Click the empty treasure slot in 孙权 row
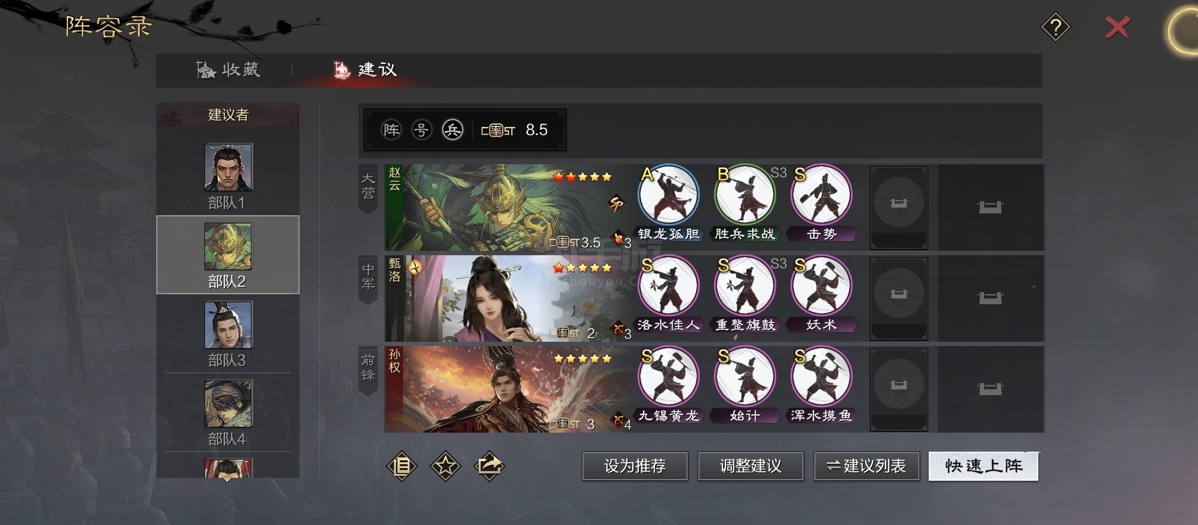 point(991,389)
